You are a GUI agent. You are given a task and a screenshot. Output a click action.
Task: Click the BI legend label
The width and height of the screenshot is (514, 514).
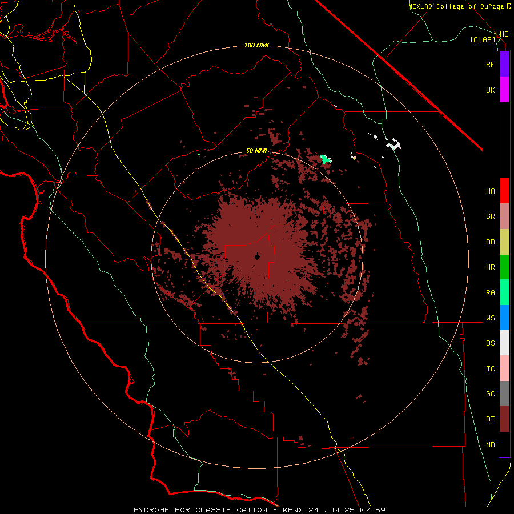pyautogui.click(x=490, y=419)
